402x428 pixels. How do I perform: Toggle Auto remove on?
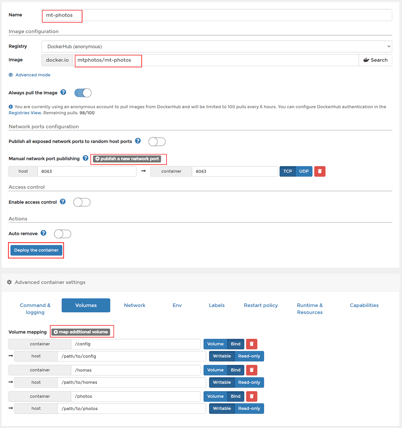tap(63, 234)
